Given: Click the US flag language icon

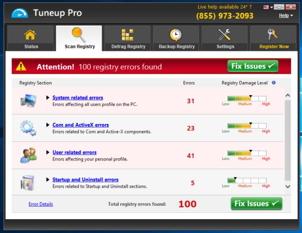Looking at the screenshot, I should click(266, 7).
